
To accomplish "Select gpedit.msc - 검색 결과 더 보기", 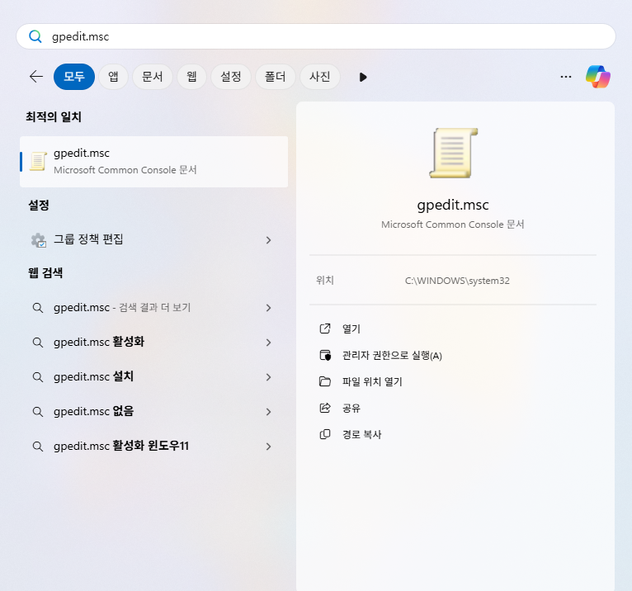I will [x=154, y=308].
